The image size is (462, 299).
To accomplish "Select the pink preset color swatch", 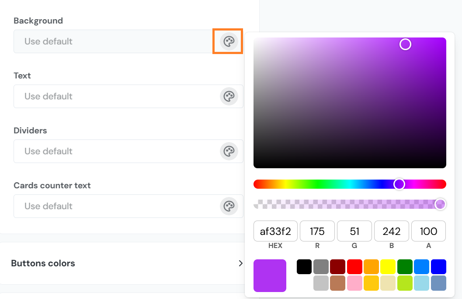I will [354, 283].
